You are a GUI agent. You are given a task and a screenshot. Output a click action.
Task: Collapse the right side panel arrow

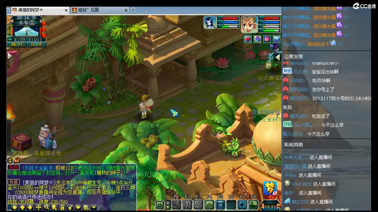click(x=278, y=57)
